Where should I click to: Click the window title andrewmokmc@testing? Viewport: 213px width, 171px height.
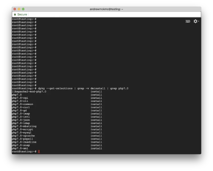tap(106, 9)
